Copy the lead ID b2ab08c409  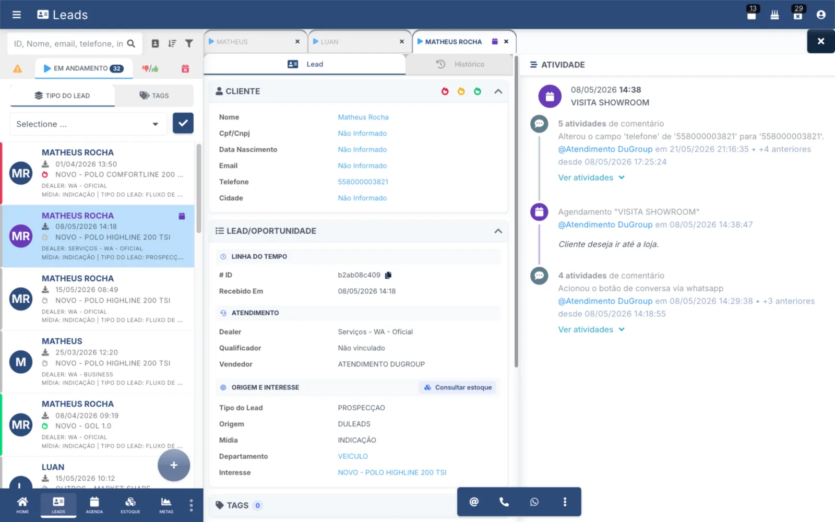tap(388, 275)
